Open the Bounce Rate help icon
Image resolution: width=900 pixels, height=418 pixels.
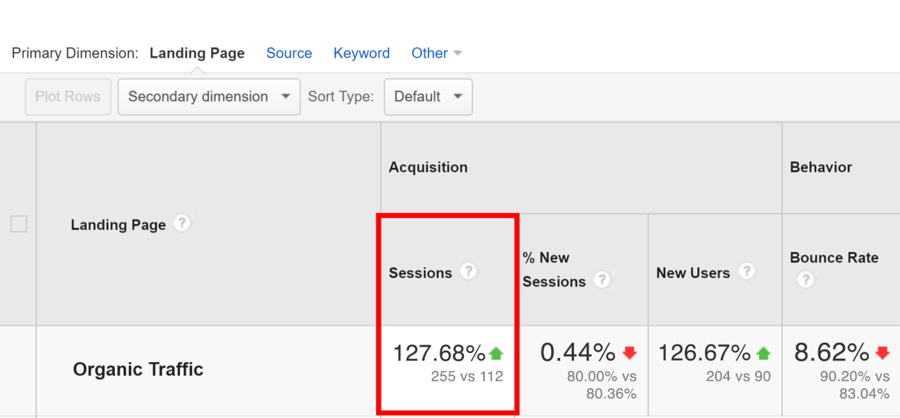(x=805, y=280)
